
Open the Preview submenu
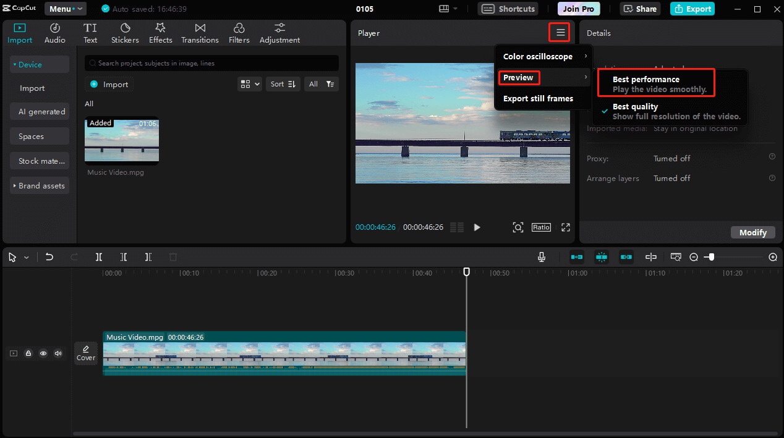[543, 77]
